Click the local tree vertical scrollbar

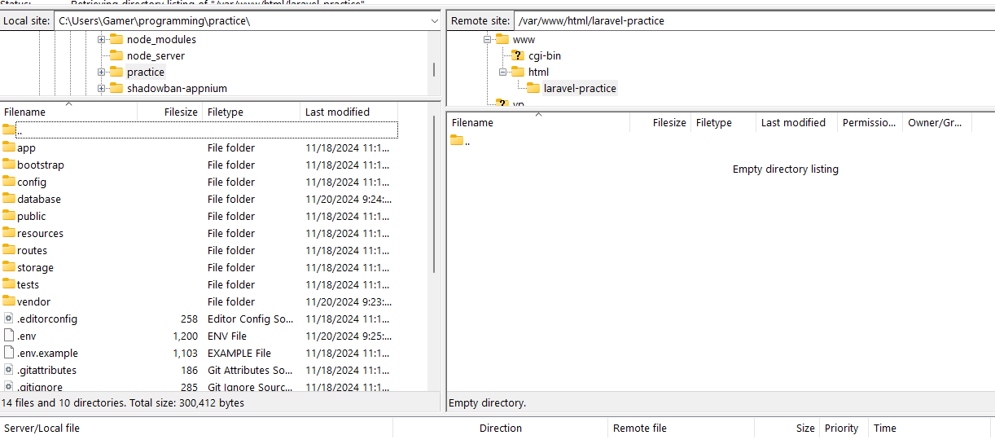433,69
